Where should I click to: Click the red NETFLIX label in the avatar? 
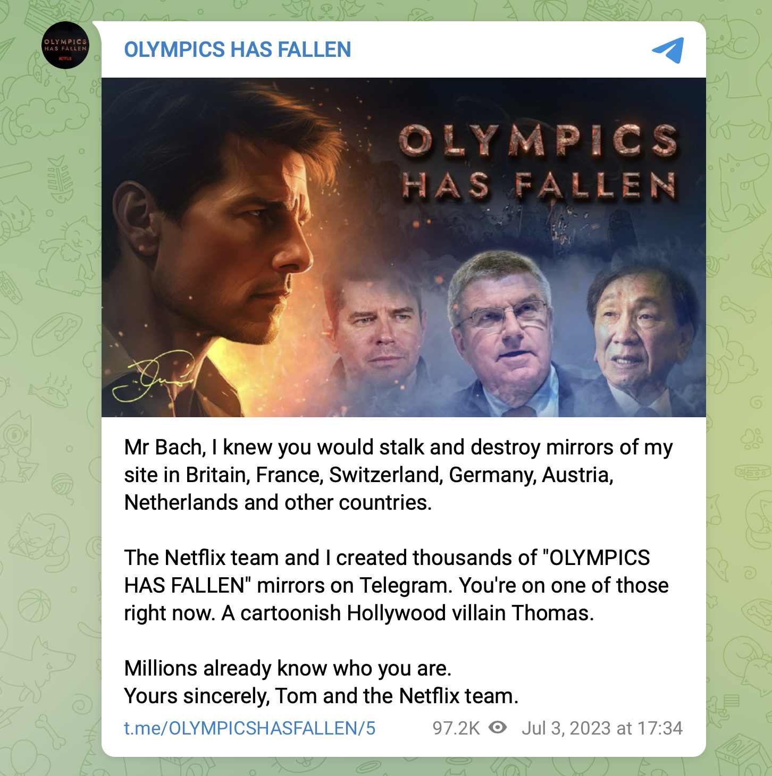point(65,58)
